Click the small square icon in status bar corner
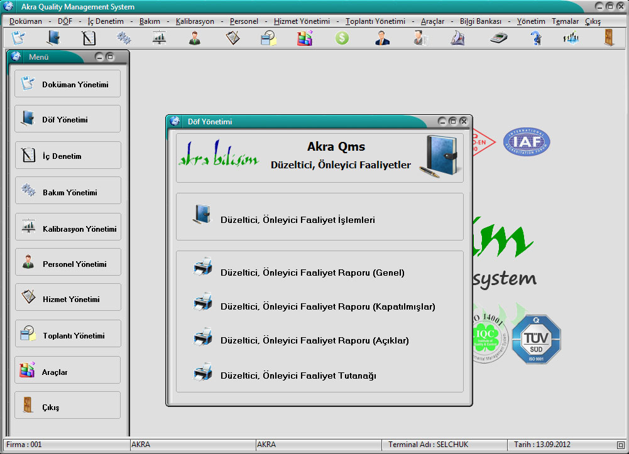The height and width of the screenshot is (454, 629). pos(621,445)
